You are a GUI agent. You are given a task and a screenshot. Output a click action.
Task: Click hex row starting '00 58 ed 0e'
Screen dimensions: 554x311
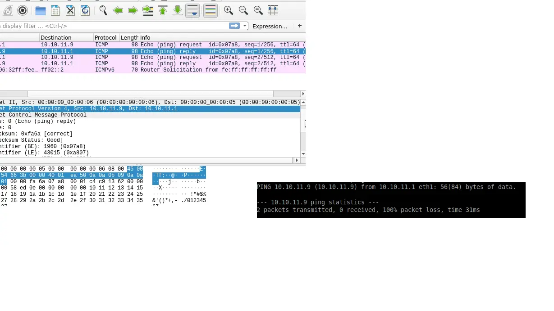[x=72, y=188]
